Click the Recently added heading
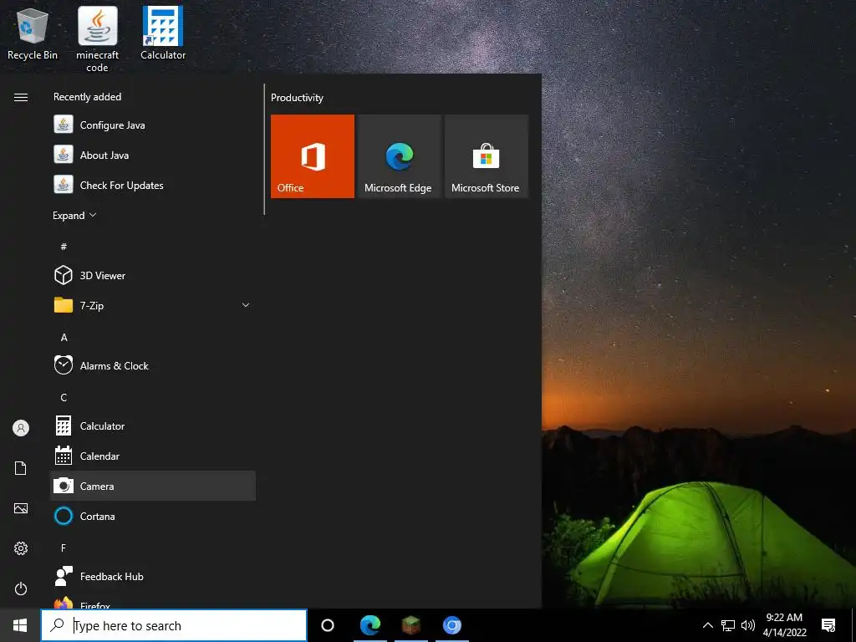The height and width of the screenshot is (642, 856). pyautogui.click(x=87, y=97)
